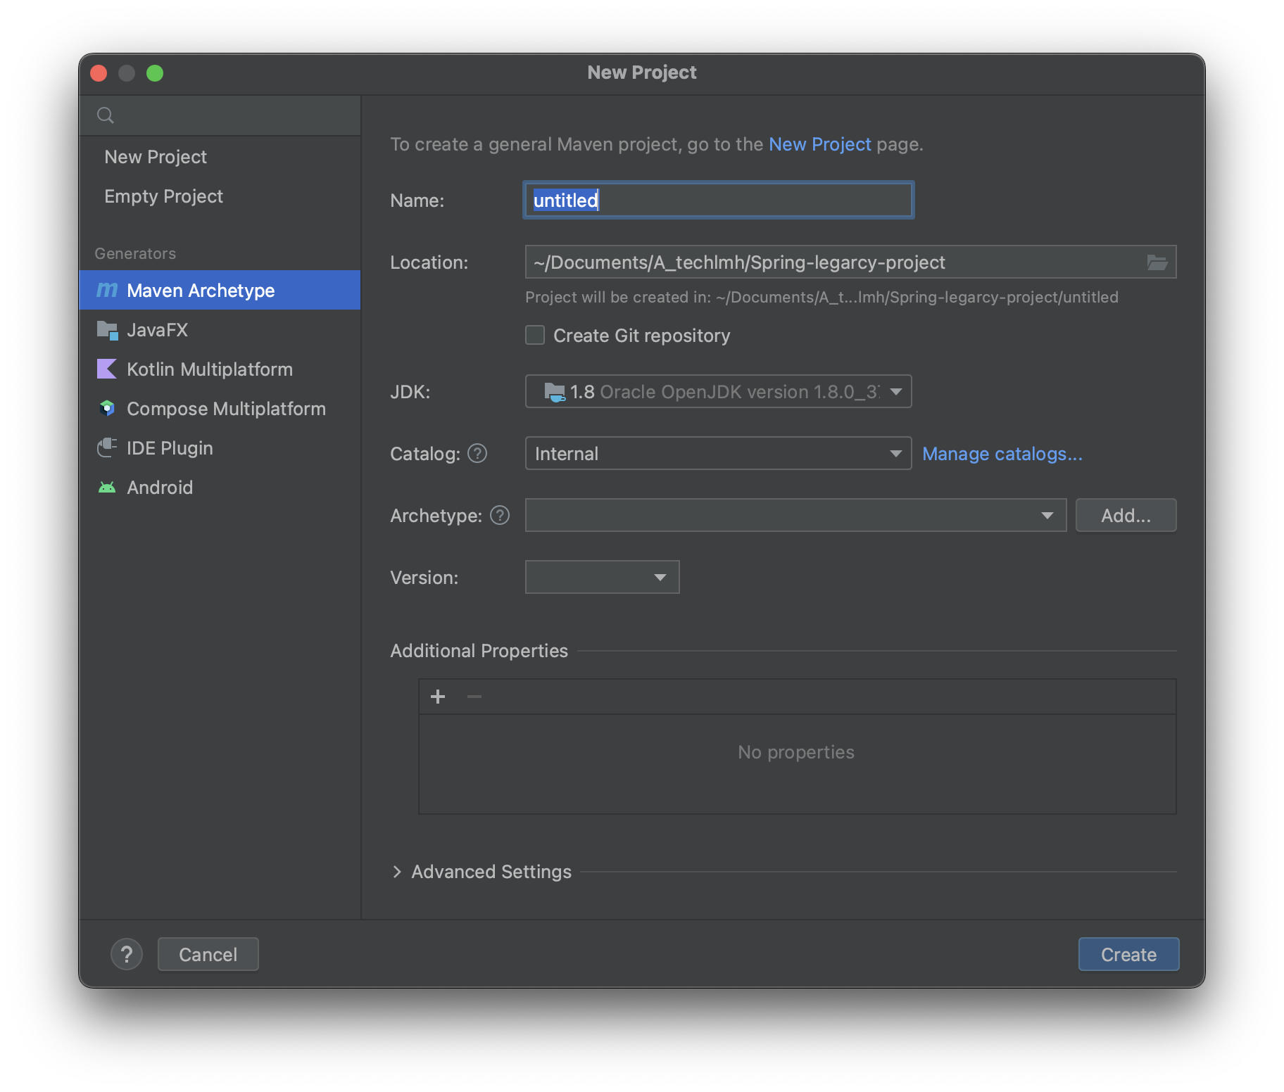Open help tooltip next to Catalog
Image resolution: width=1284 pixels, height=1092 pixels.
coord(477,454)
